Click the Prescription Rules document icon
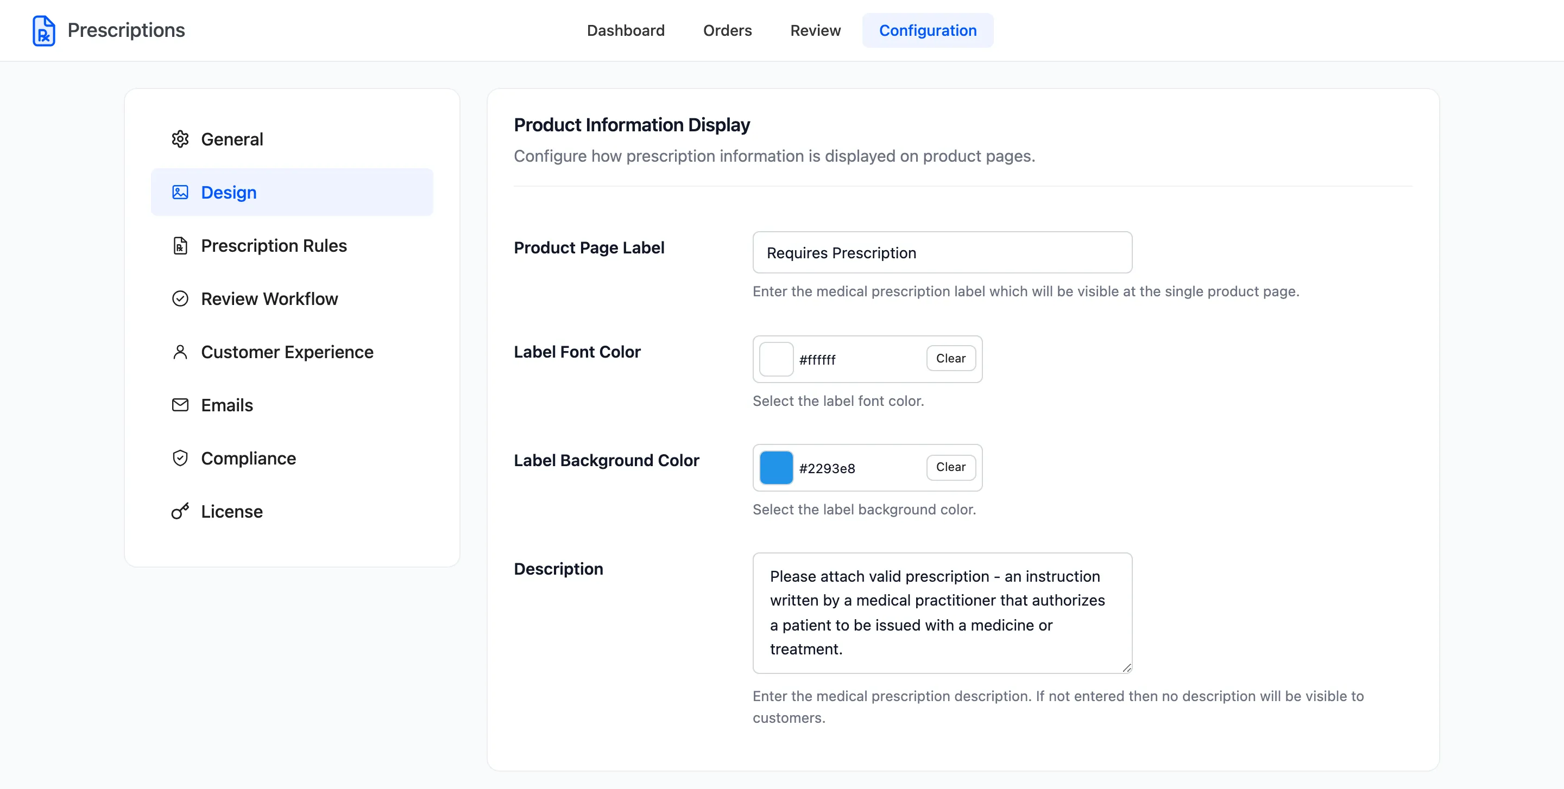This screenshot has height=789, width=1564. click(180, 246)
